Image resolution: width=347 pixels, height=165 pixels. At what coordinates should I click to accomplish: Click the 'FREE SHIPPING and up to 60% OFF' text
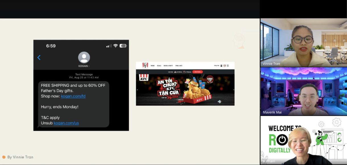click(x=73, y=85)
